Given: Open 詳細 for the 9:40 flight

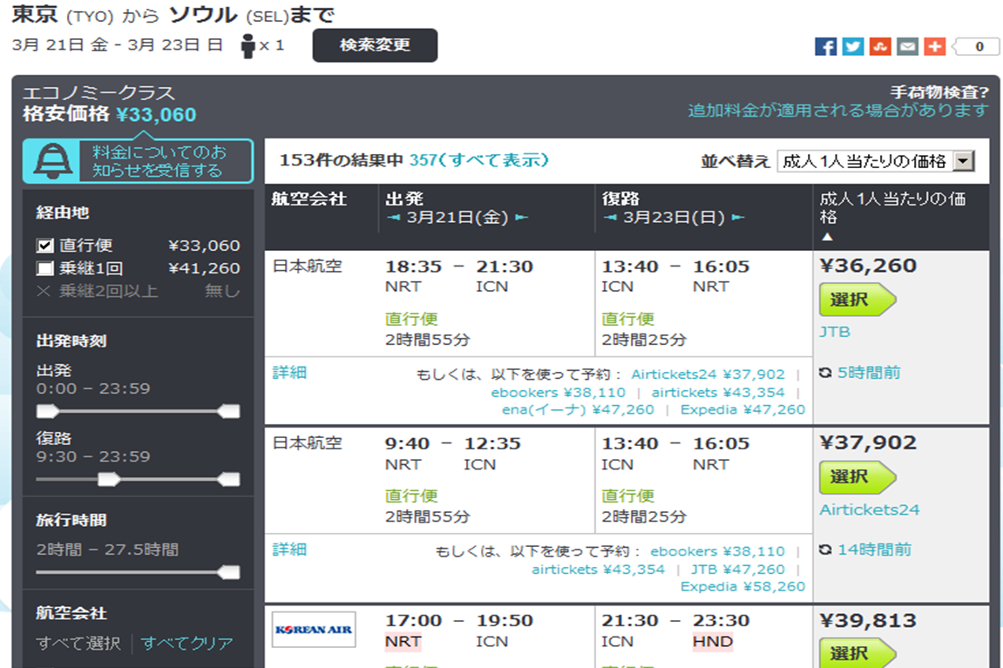Looking at the screenshot, I should point(290,550).
